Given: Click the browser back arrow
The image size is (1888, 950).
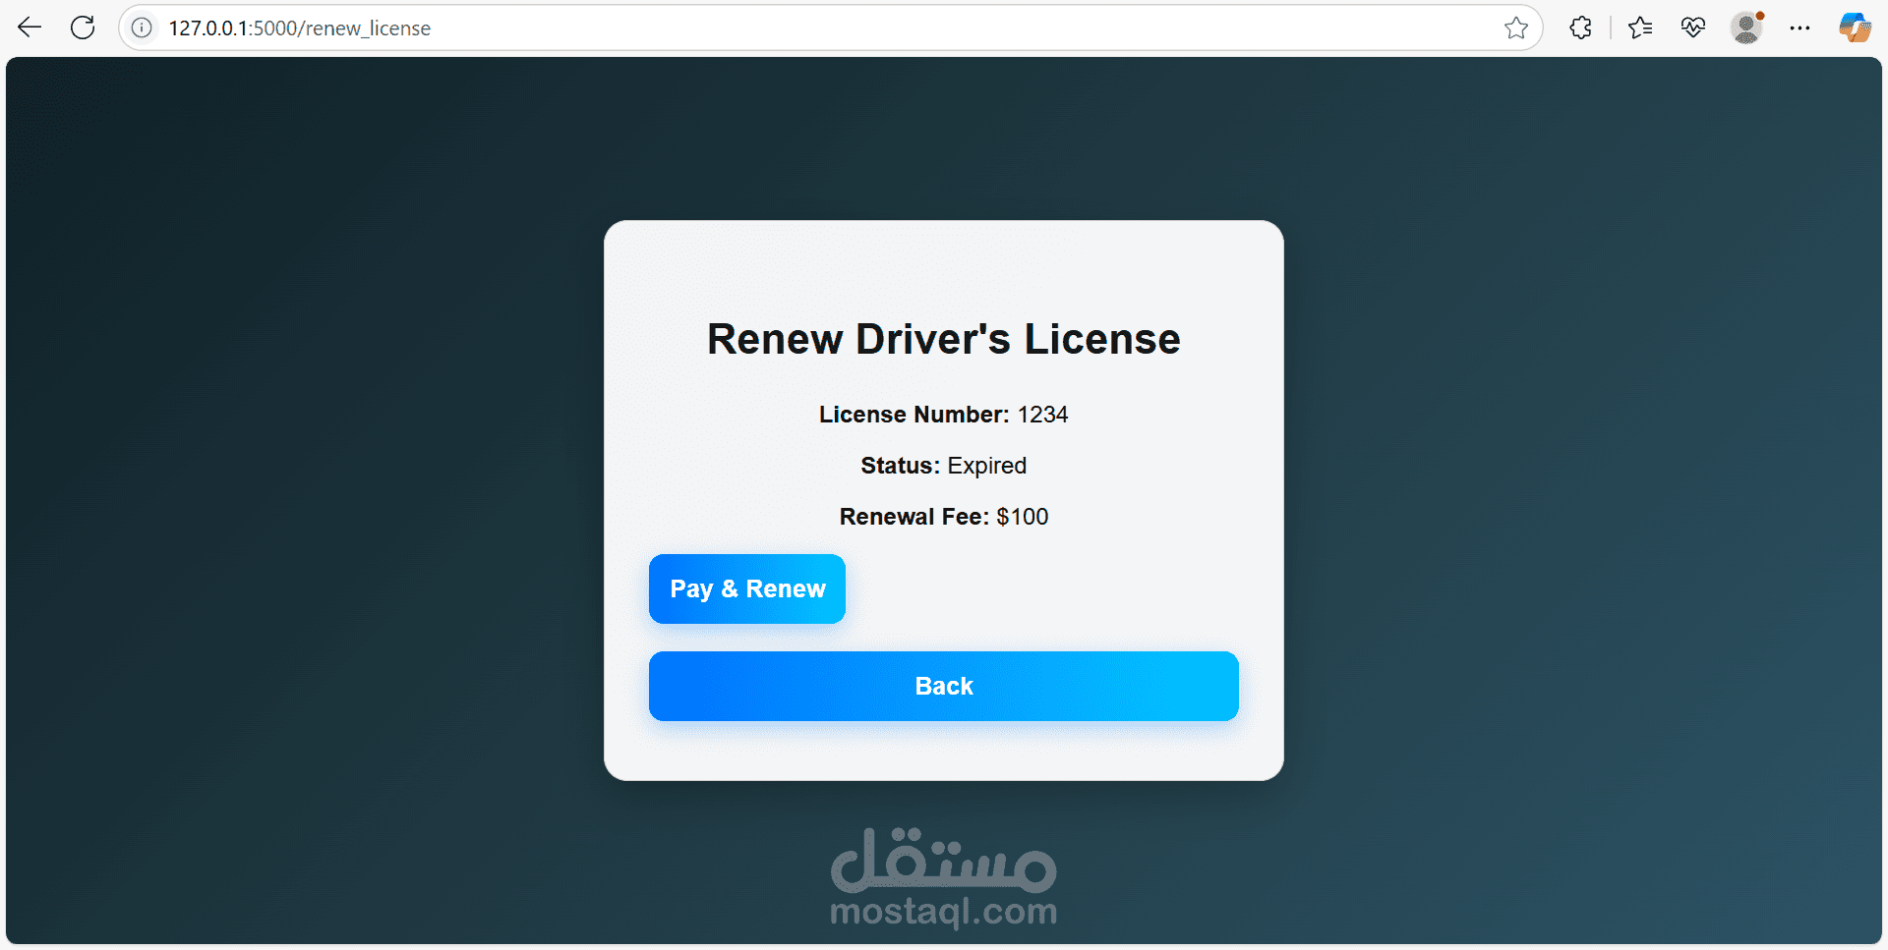Looking at the screenshot, I should [x=29, y=28].
